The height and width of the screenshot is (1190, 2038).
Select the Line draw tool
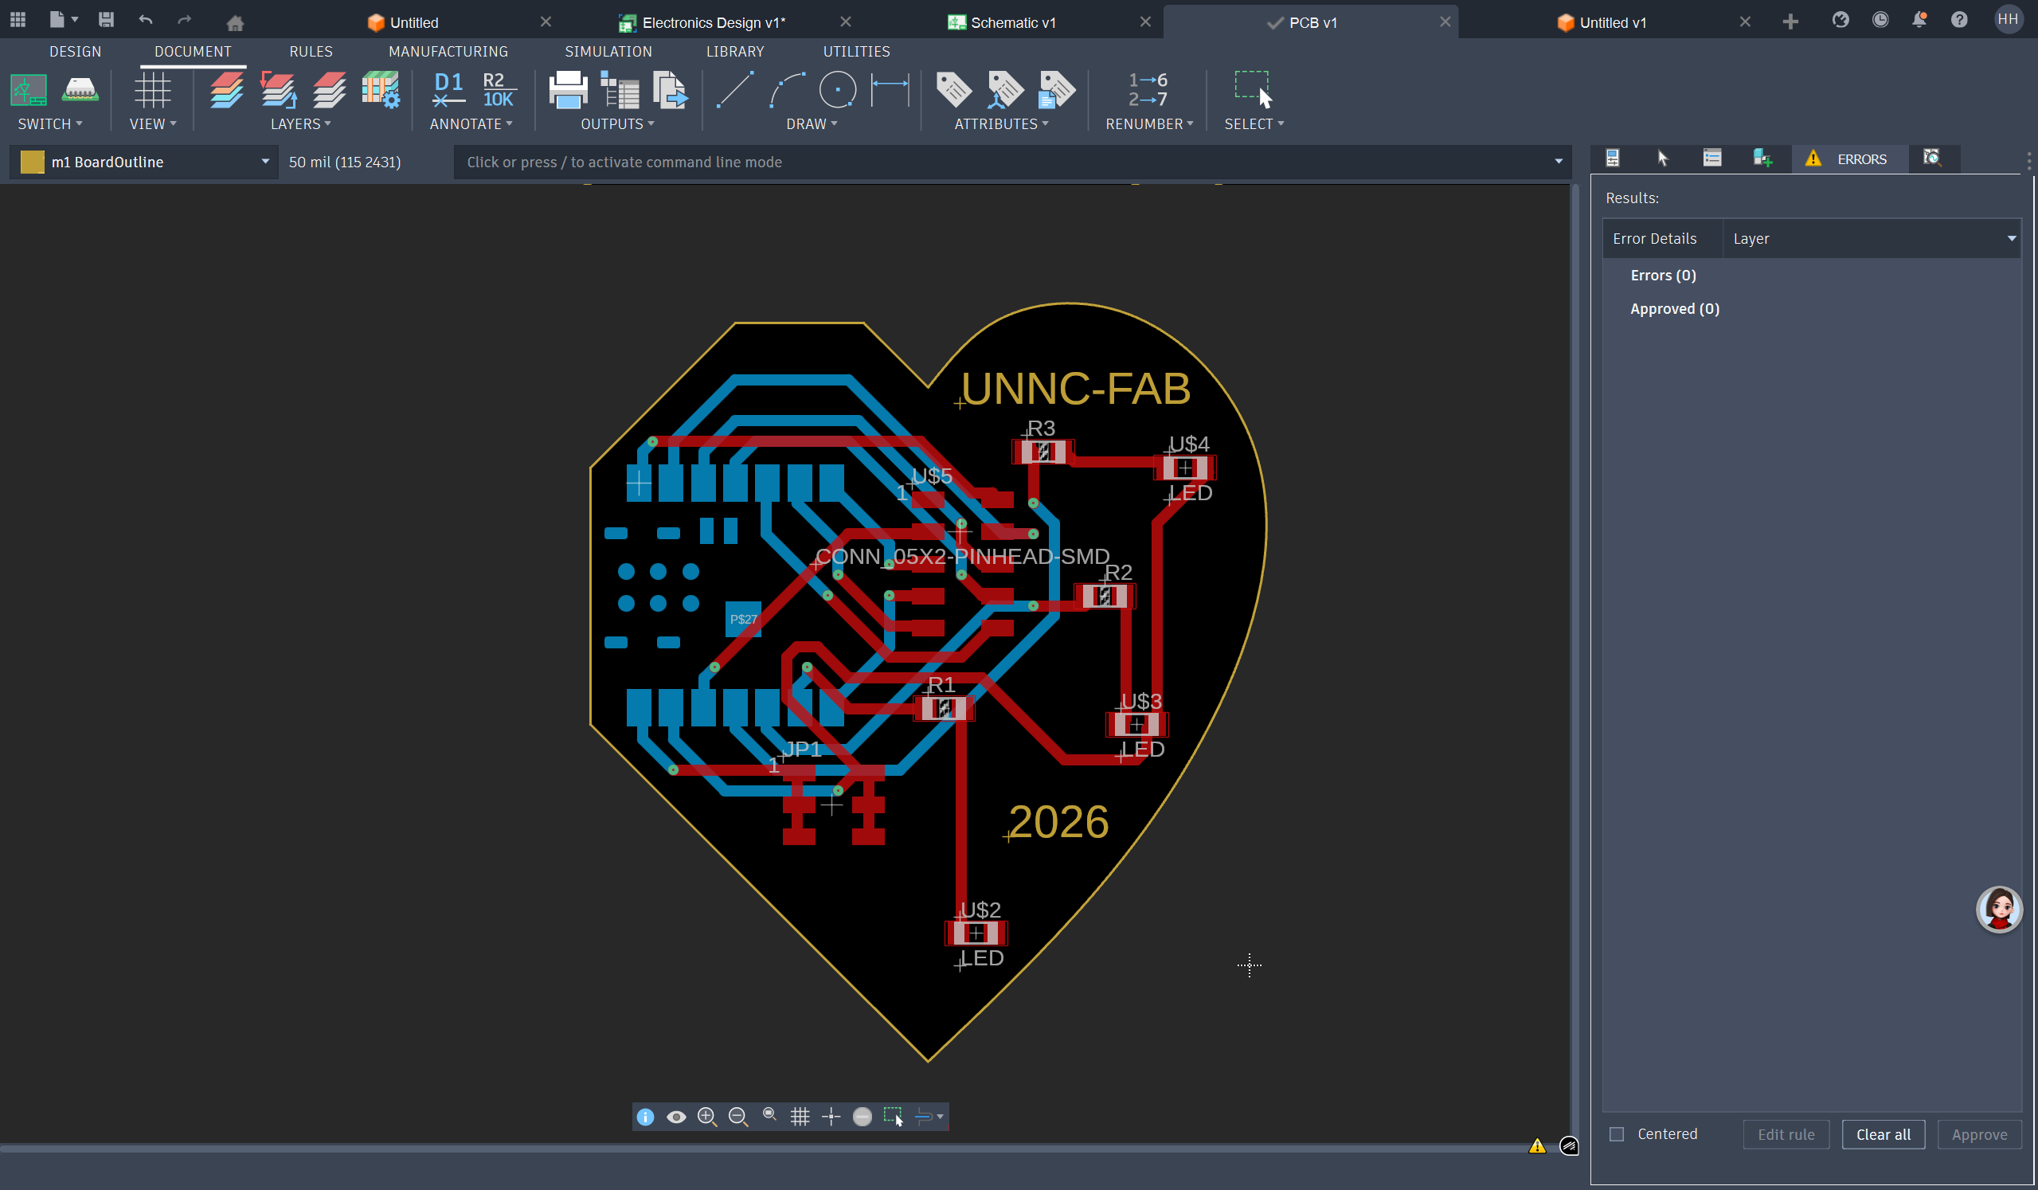tap(735, 90)
